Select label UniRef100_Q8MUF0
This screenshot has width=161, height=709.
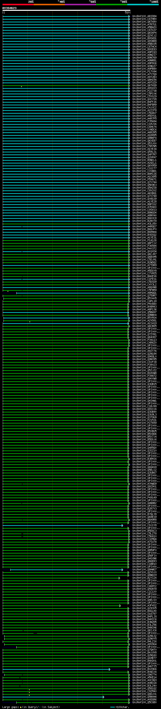point(144,550)
